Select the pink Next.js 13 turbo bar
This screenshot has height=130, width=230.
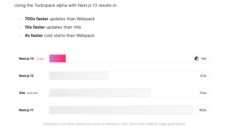click(x=58, y=58)
